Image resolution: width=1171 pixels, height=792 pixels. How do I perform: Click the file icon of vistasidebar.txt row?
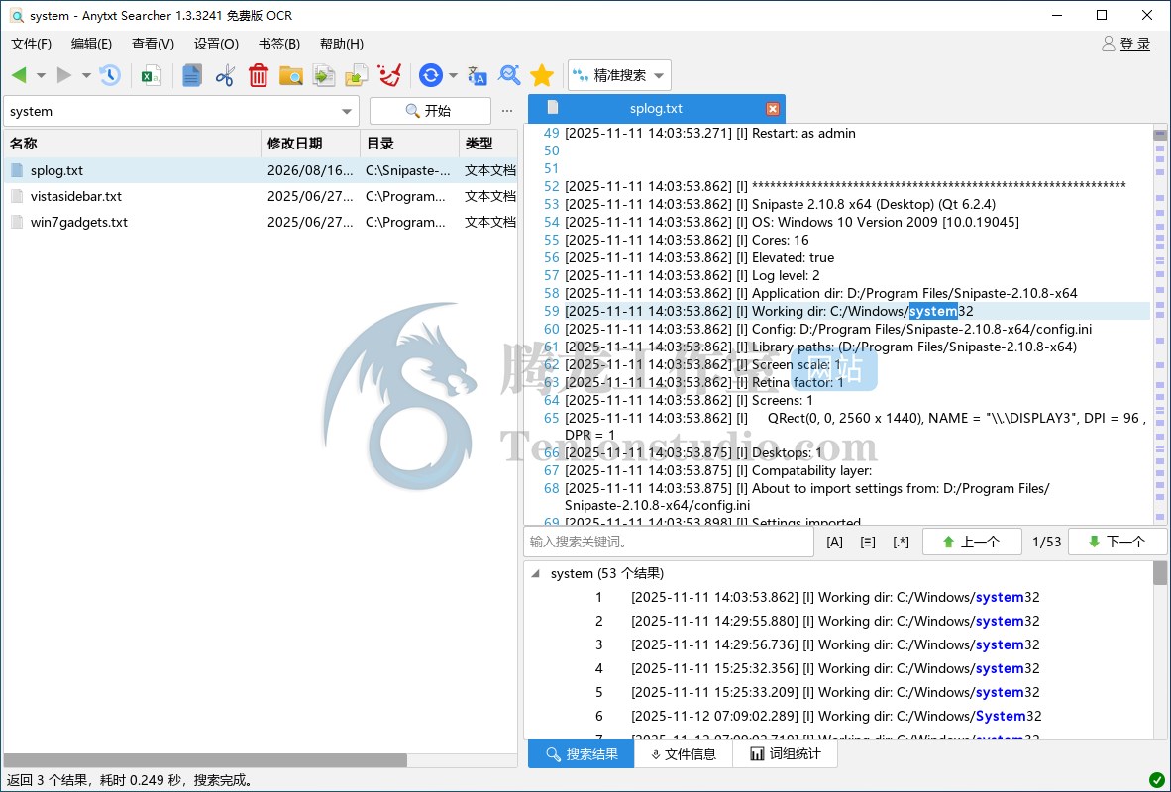point(17,196)
